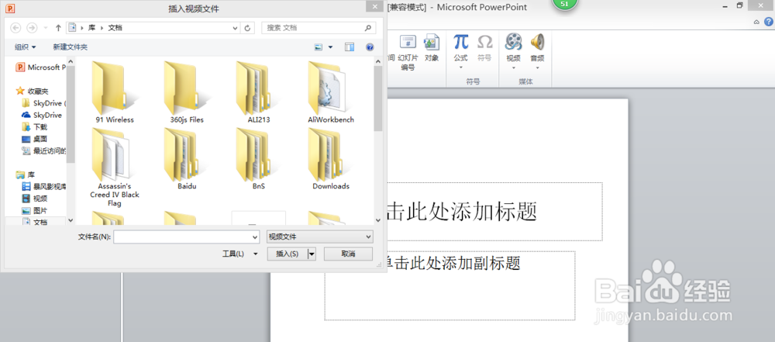Image resolution: width=775 pixels, height=342 pixels.
Task: Click Symbol (符号) omega icon in ribbon
Action: (484, 47)
